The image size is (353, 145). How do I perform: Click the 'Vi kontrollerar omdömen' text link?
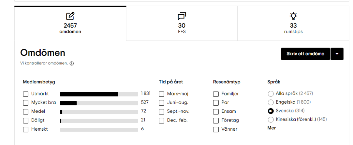tap(44, 63)
